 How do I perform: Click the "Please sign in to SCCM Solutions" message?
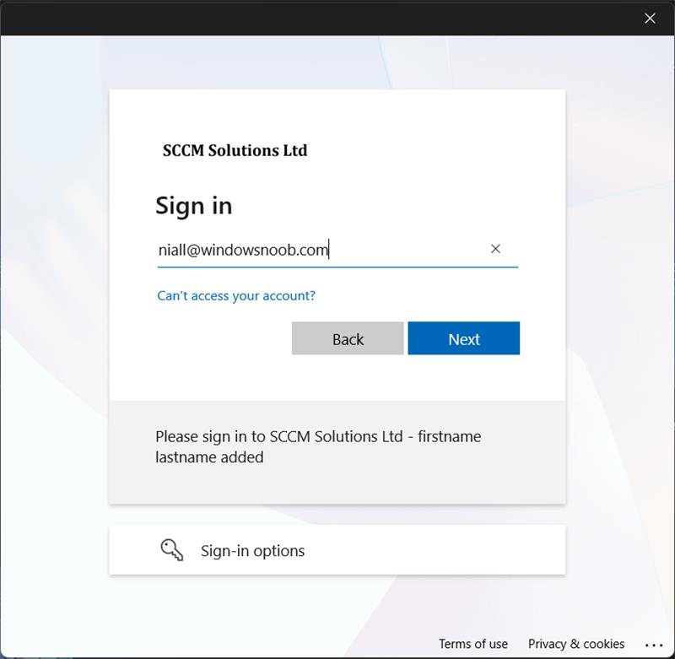[x=317, y=437]
